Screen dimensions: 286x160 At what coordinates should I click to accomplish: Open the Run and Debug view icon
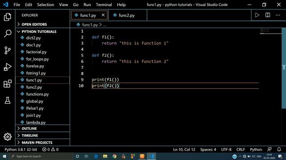point(8,67)
